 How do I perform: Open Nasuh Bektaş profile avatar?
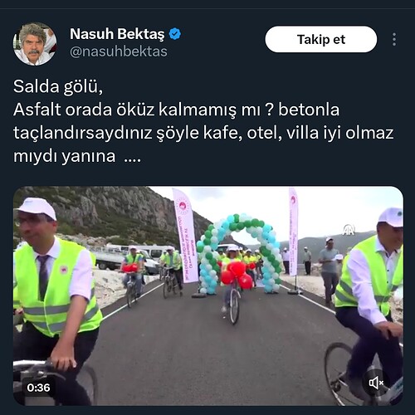[35, 44]
